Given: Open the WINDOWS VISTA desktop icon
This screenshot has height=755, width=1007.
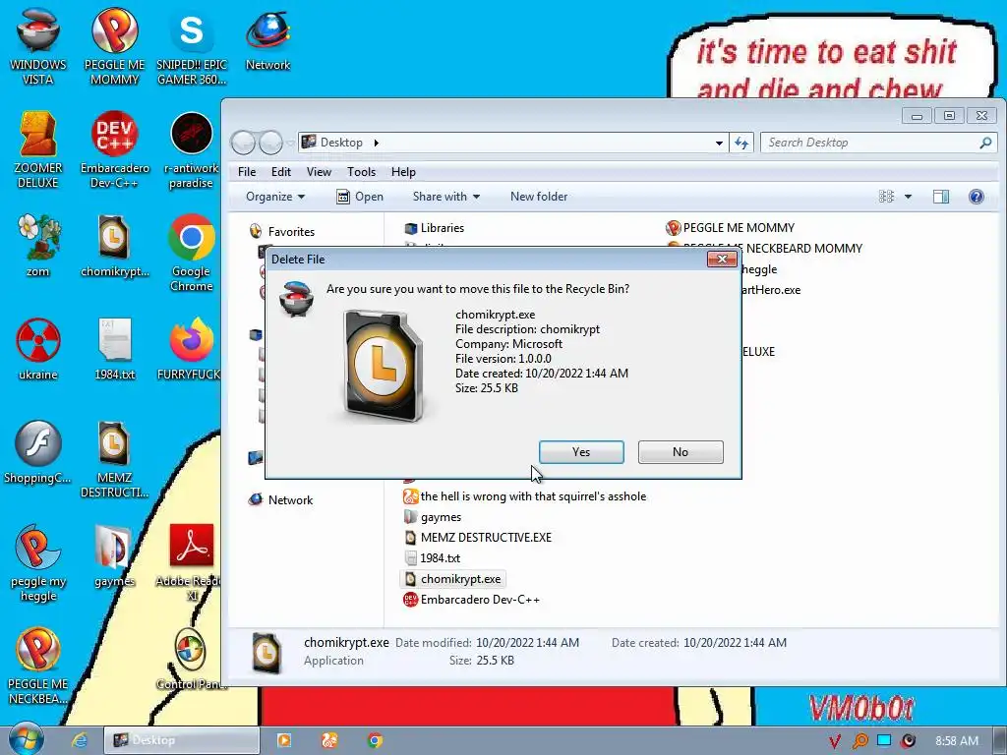Looking at the screenshot, I should (38, 46).
